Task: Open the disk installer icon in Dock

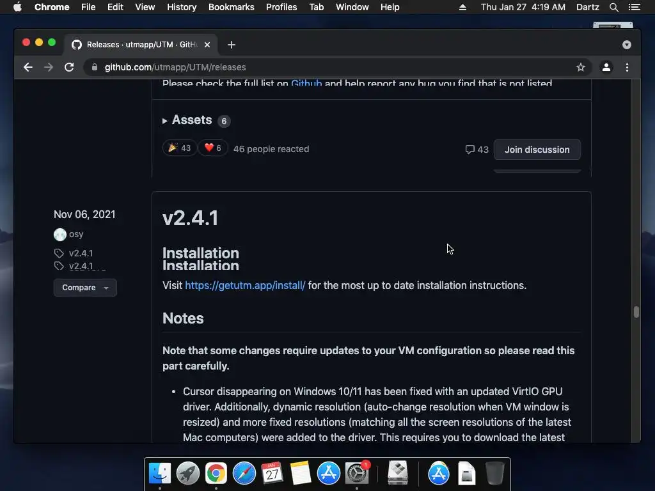Action: pos(398,473)
